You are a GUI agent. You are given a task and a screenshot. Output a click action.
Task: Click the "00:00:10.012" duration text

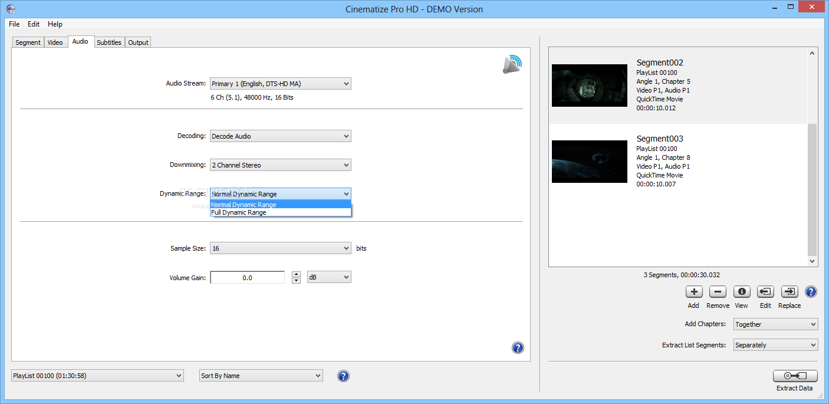tap(656, 108)
